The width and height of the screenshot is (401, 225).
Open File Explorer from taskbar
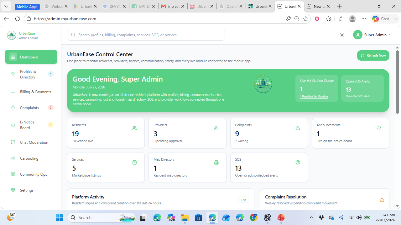pos(185,217)
